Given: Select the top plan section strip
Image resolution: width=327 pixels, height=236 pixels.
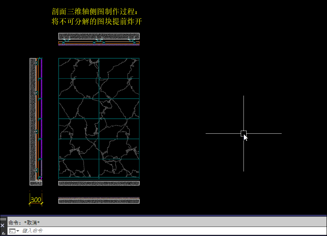Looking at the screenshot, I should coord(99,36).
